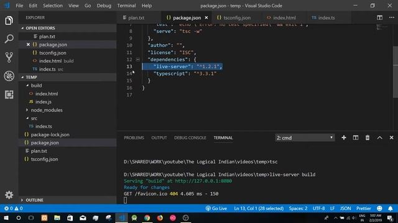Click the Prettier status bar entry
This screenshot has height=223, width=398.
point(363,208)
